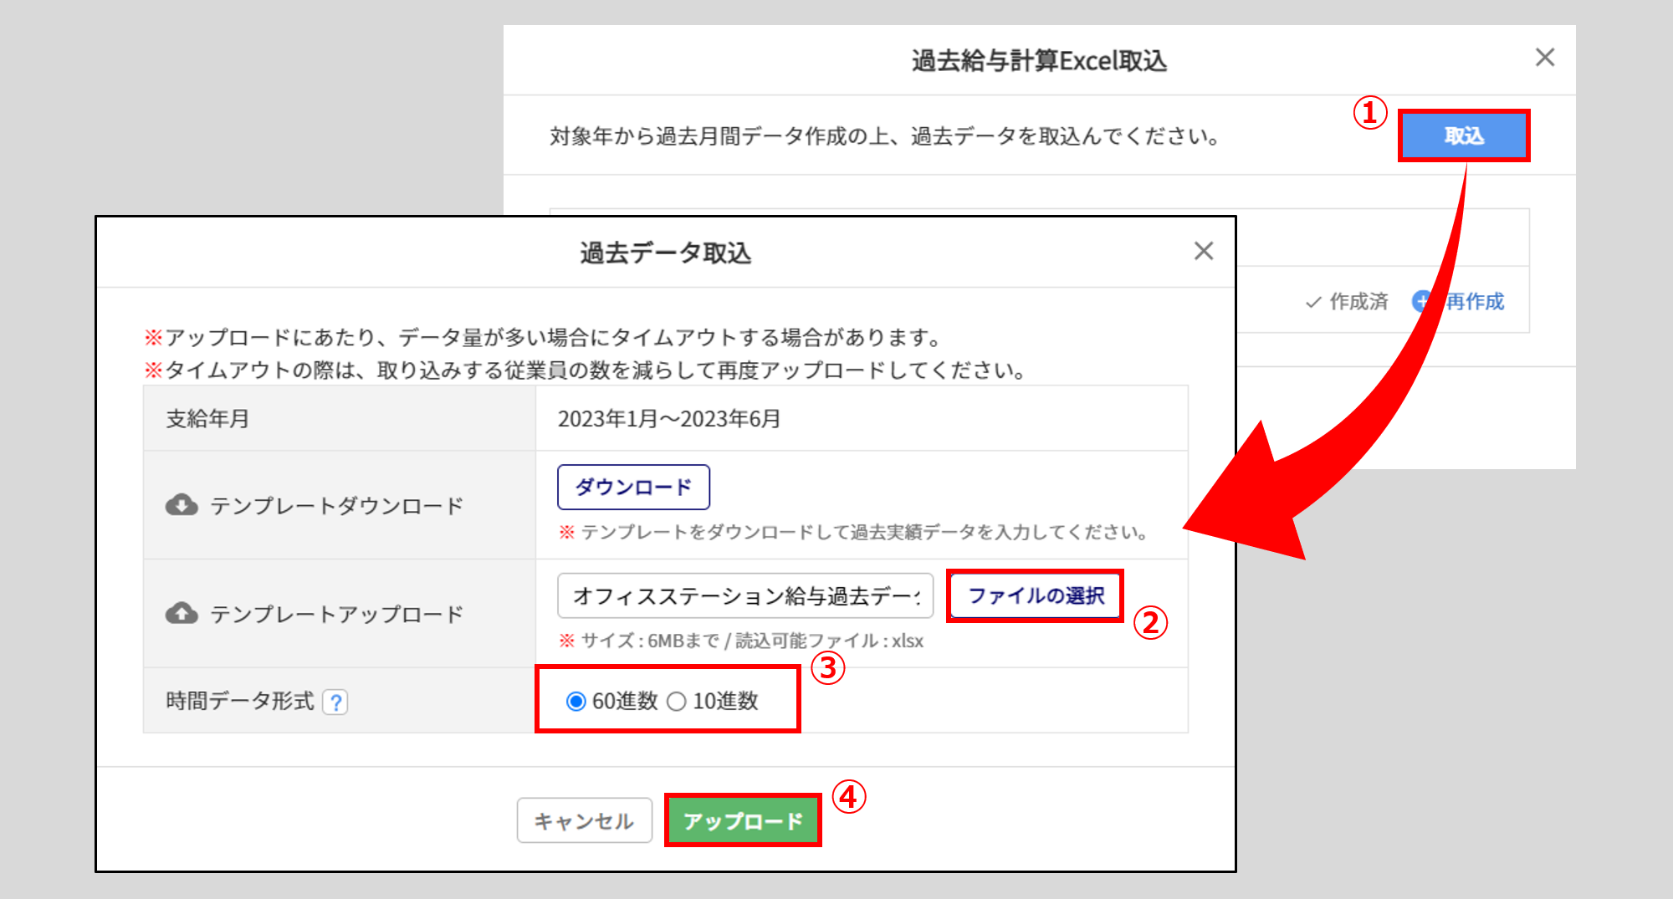Click the テンプレートダウンロード label

tap(336, 505)
